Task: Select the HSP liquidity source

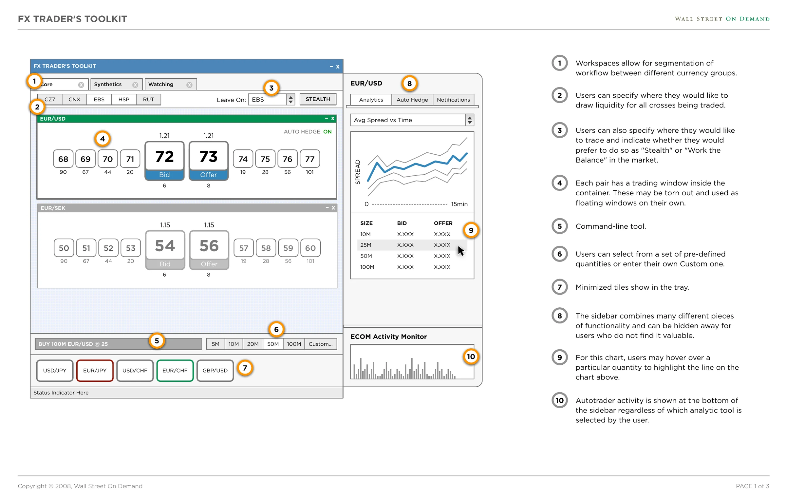Action: tap(124, 100)
